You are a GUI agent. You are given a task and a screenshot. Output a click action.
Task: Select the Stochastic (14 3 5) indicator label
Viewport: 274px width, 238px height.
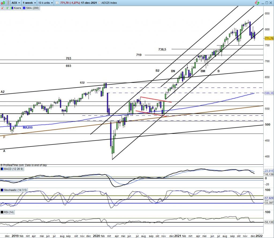pyautogui.click(x=16, y=190)
